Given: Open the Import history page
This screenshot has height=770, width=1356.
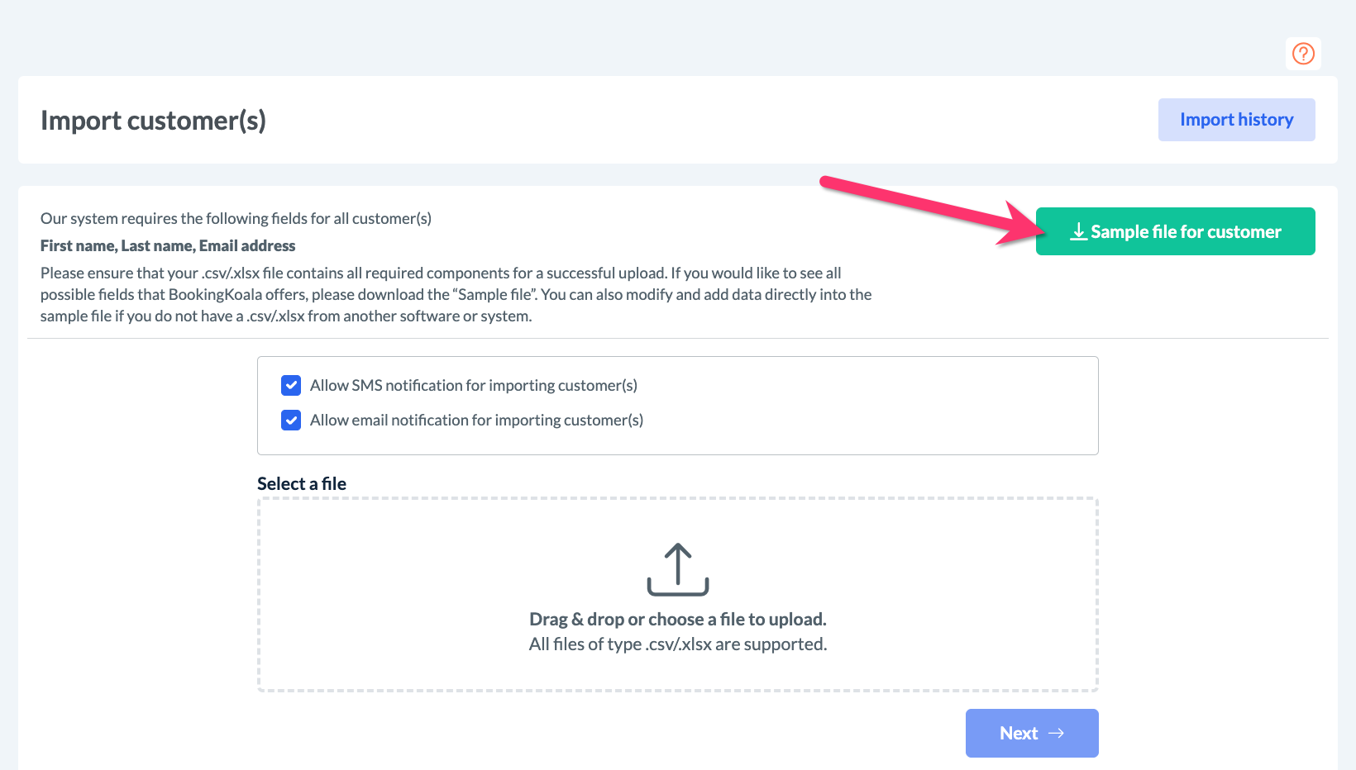Looking at the screenshot, I should [1236, 120].
